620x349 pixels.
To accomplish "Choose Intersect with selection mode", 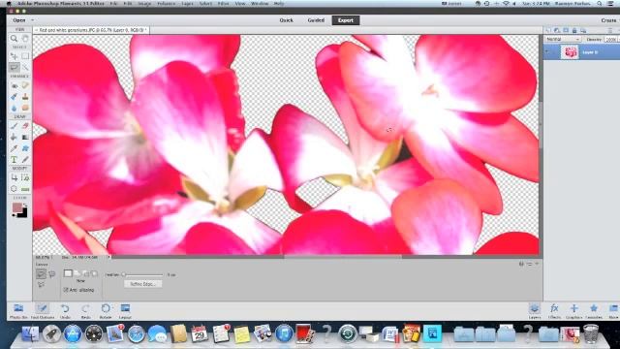I will [x=95, y=273].
